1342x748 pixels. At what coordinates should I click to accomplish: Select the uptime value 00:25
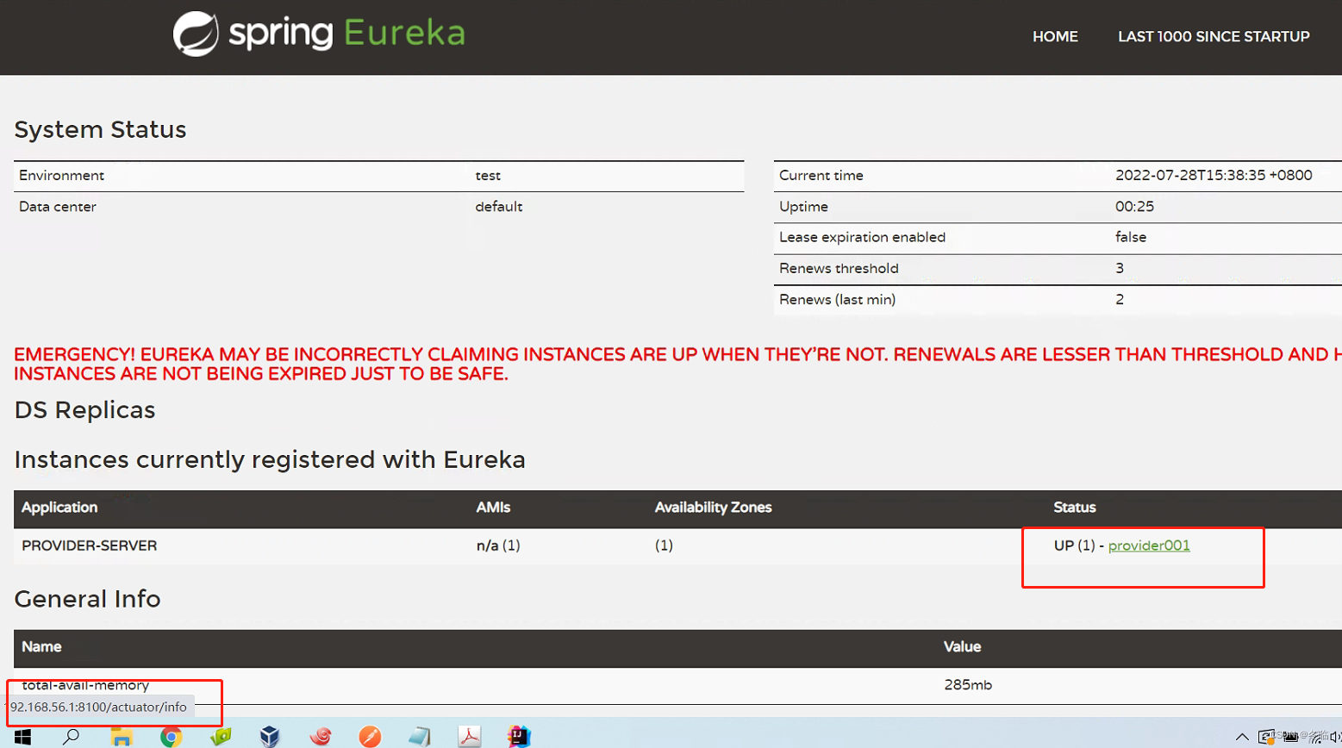click(1134, 207)
